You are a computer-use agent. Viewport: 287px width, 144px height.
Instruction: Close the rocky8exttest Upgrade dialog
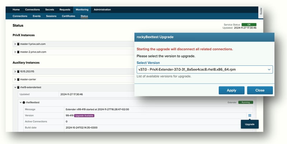click(x=260, y=90)
